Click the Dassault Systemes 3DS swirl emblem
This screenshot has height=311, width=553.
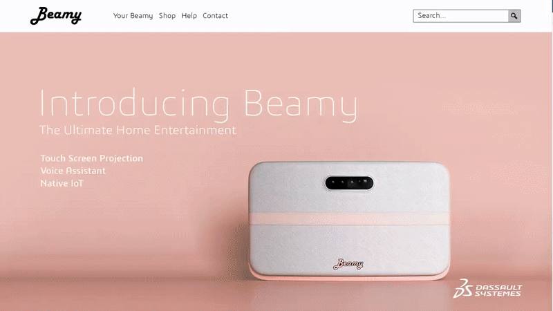462,288
